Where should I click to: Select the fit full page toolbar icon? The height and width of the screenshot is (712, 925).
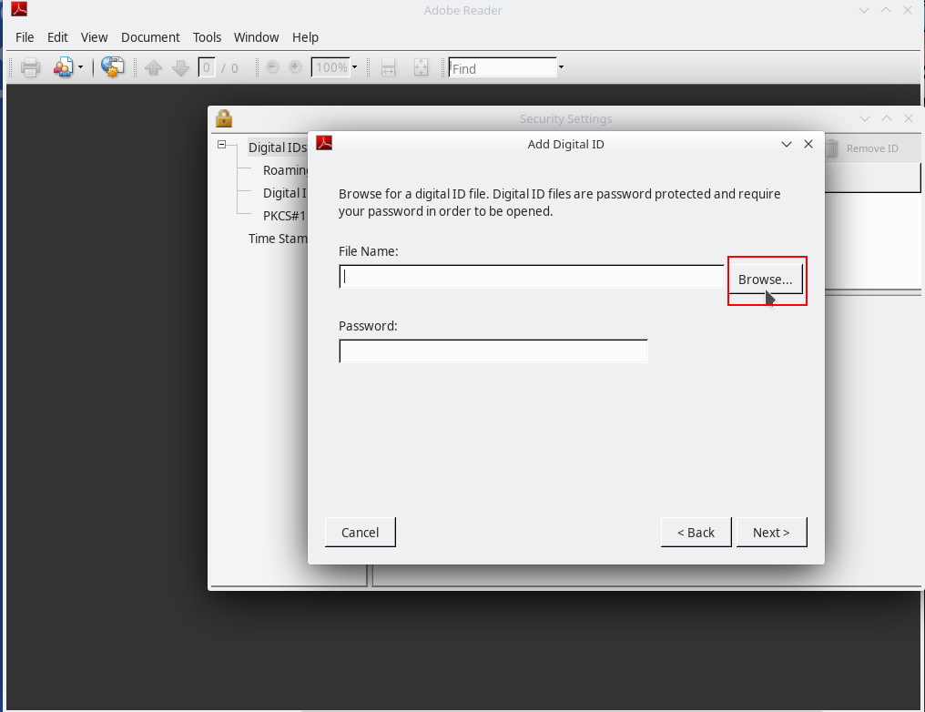[421, 68]
